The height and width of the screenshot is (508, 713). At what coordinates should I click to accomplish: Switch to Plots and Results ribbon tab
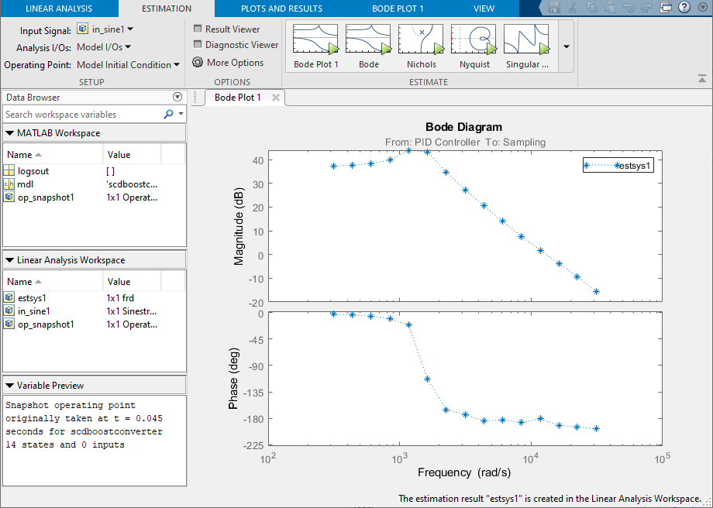click(x=281, y=9)
